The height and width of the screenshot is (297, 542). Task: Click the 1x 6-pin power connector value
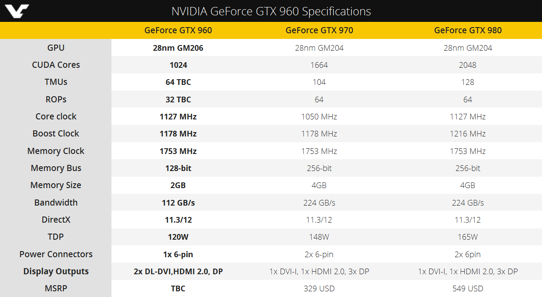coord(178,254)
